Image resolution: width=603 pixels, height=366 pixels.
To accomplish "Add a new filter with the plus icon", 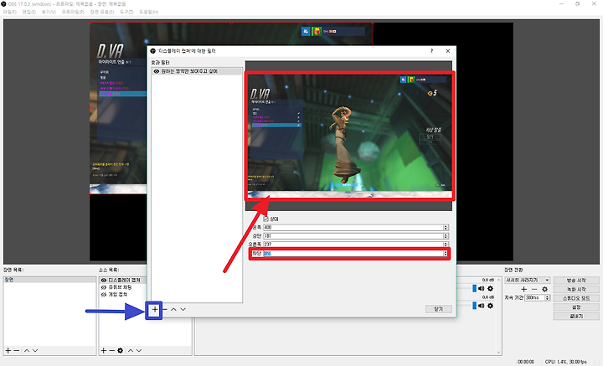I will [155, 310].
